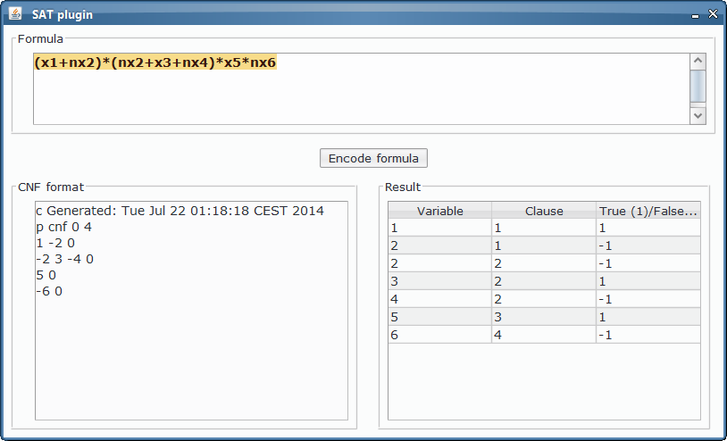This screenshot has height=441, width=727.
Task: Select the Clause column header
Action: 544,211
